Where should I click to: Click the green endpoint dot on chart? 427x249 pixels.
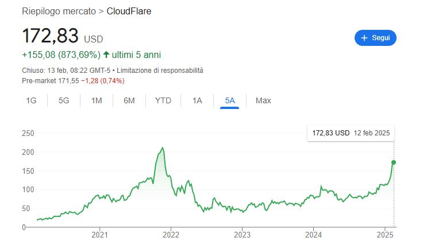394,162
